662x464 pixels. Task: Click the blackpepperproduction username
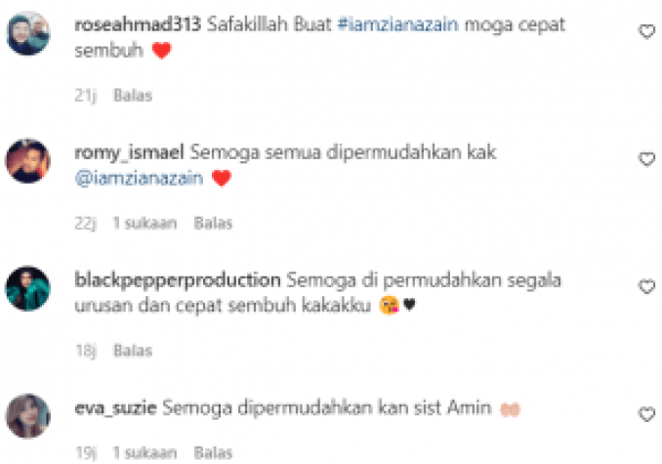[178, 280]
